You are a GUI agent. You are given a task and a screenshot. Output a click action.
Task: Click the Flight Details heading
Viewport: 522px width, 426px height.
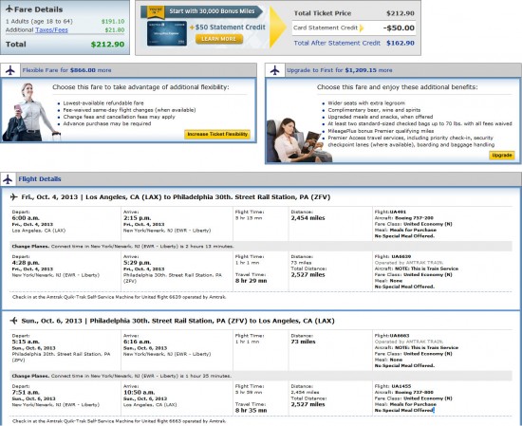tap(40, 179)
